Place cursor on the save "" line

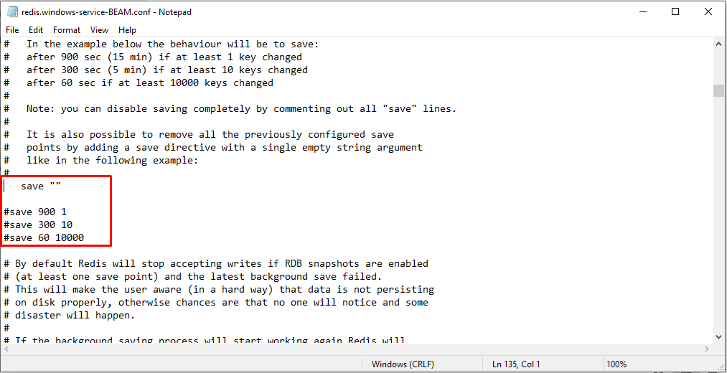coord(41,186)
